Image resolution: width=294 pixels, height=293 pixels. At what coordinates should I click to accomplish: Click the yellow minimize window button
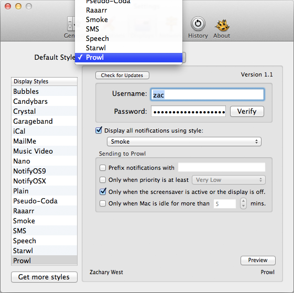[18, 6]
